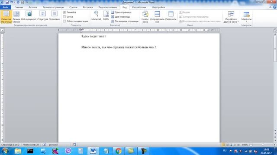Click Упорядочить все windows

click(157, 17)
